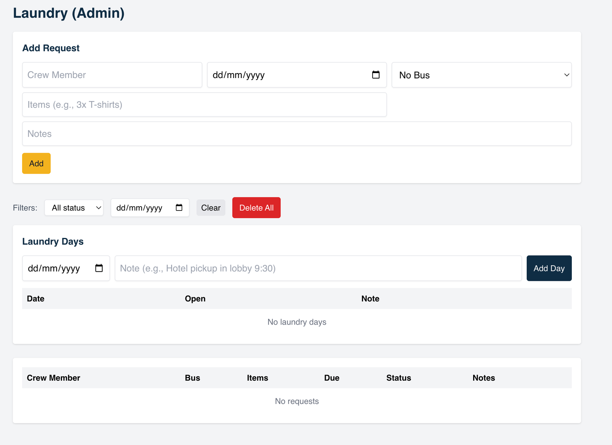Click dd/mm/yyyy text in Add Request date field
612x445 pixels.
239,75
